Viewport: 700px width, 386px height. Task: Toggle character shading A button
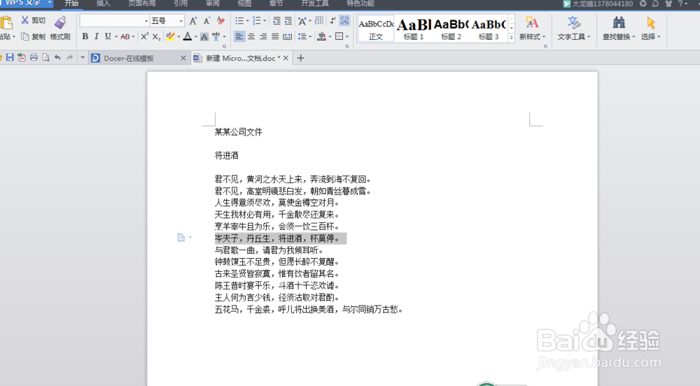(204, 36)
